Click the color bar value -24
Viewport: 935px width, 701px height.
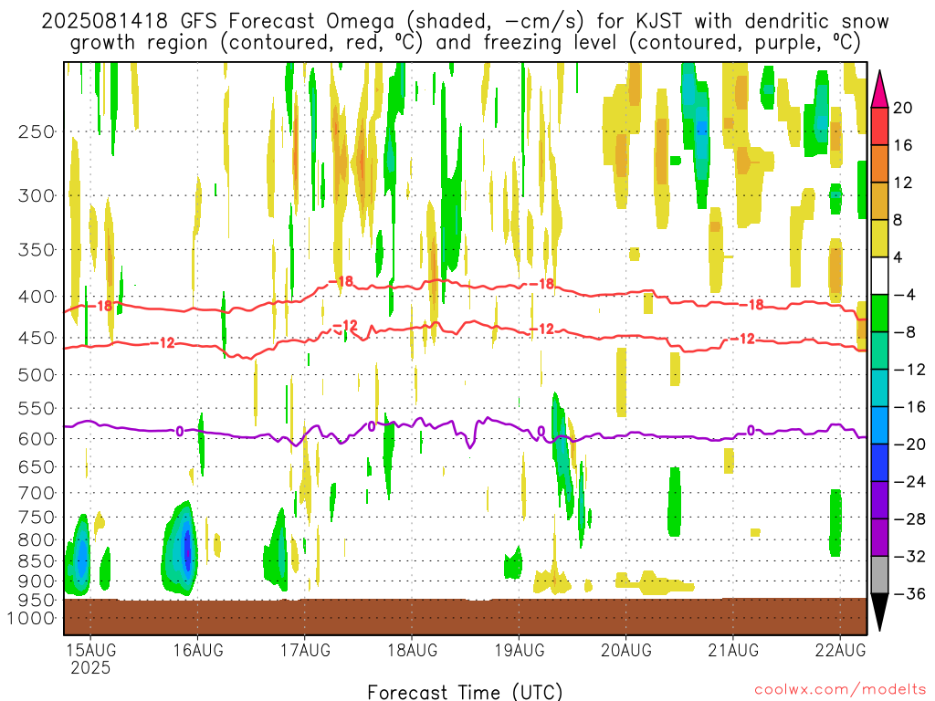pos(910,482)
